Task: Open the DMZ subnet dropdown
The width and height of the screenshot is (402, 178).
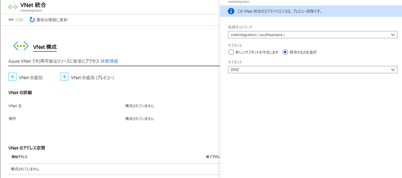Action: click(312, 70)
